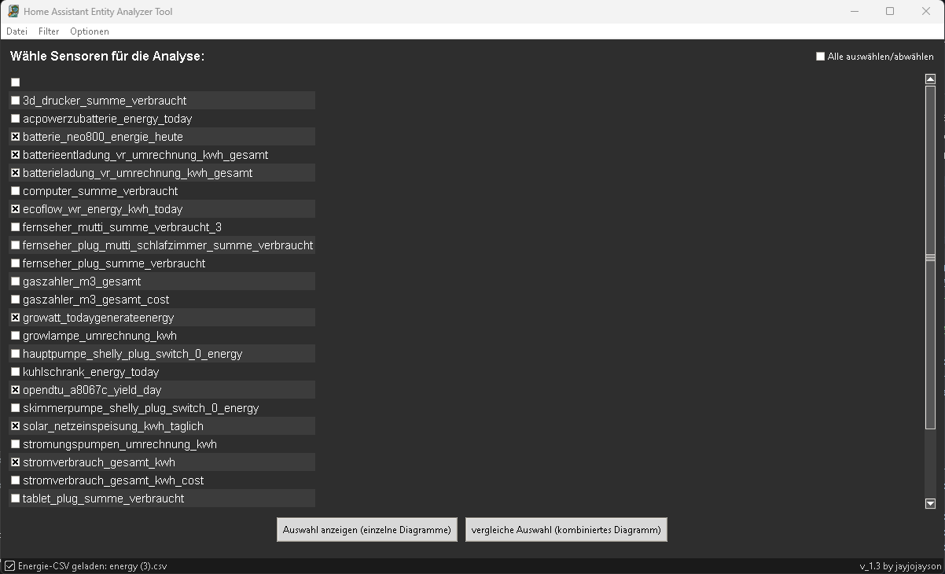945x574 pixels.
Task: Click Auswahl anzeigen (einzelne Diagramme) button
Action: (367, 530)
